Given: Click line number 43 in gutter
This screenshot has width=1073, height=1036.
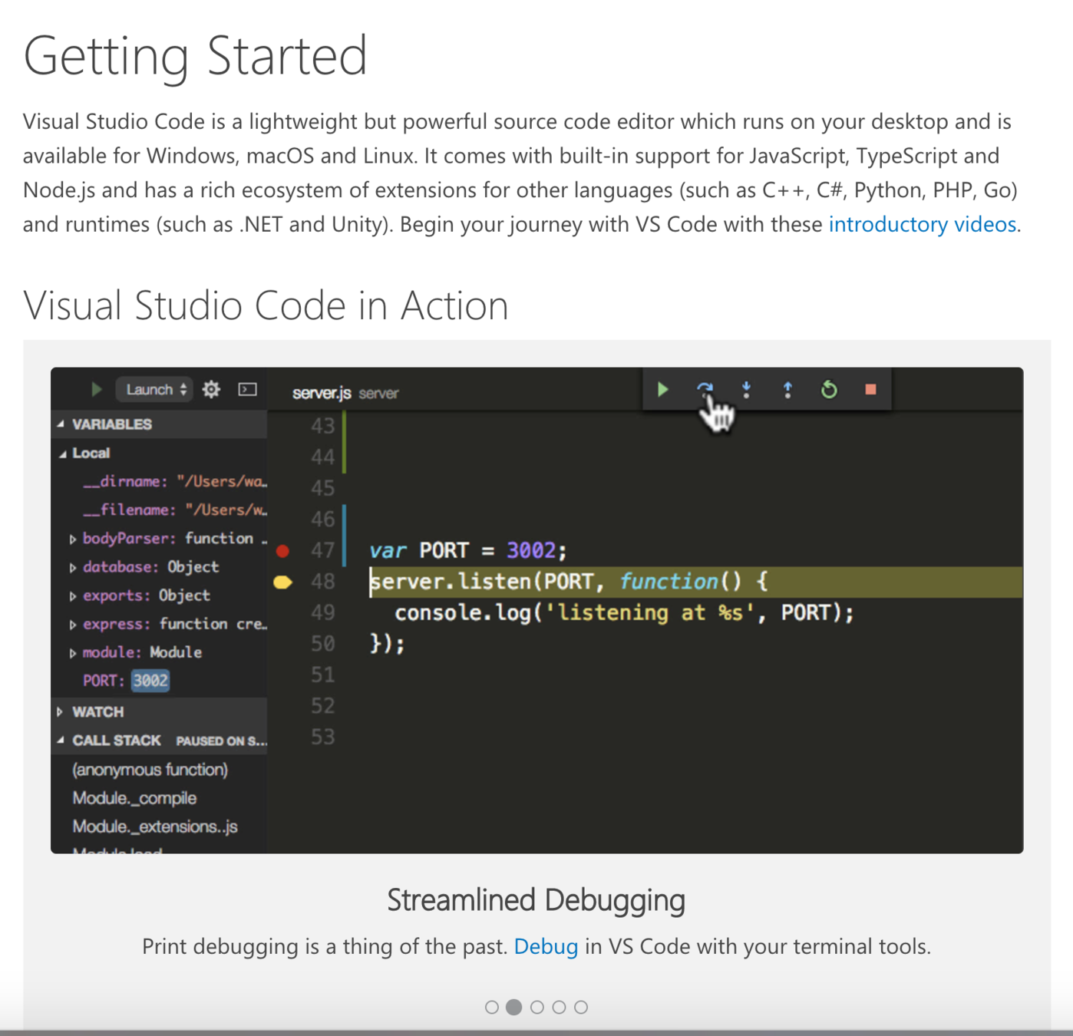Looking at the screenshot, I should coord(322,426).
